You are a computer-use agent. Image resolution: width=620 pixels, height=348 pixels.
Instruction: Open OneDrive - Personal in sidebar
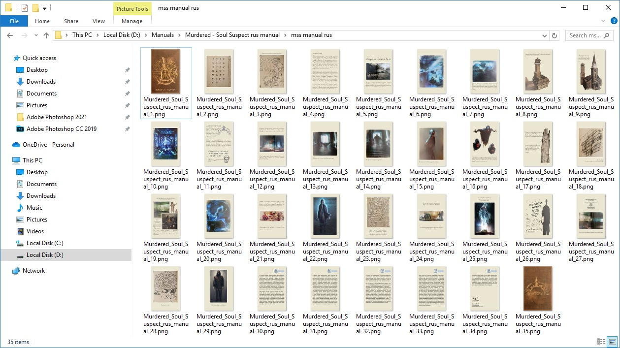click(48, 145)
